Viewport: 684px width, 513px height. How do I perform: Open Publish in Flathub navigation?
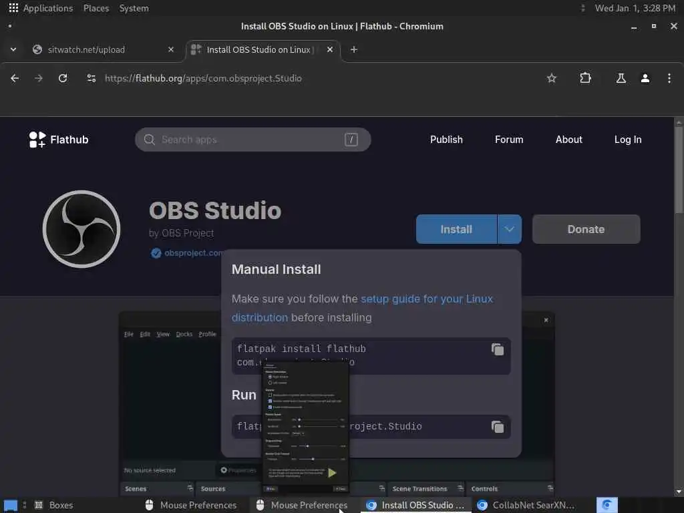[446, 140]
